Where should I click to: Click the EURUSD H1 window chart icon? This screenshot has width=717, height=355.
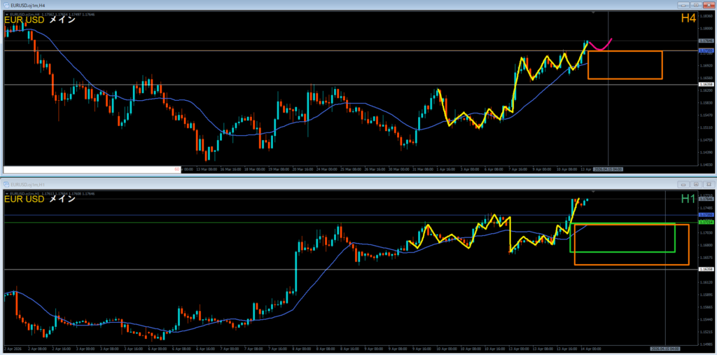tap(6, 183)
